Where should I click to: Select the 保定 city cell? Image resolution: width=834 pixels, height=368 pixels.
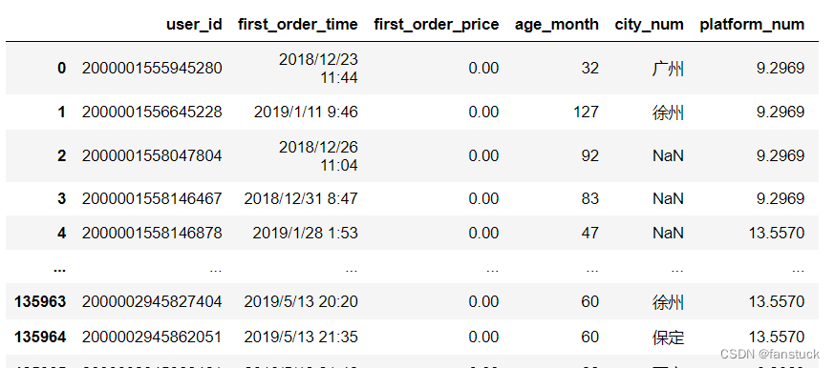(x=668, y=337)
